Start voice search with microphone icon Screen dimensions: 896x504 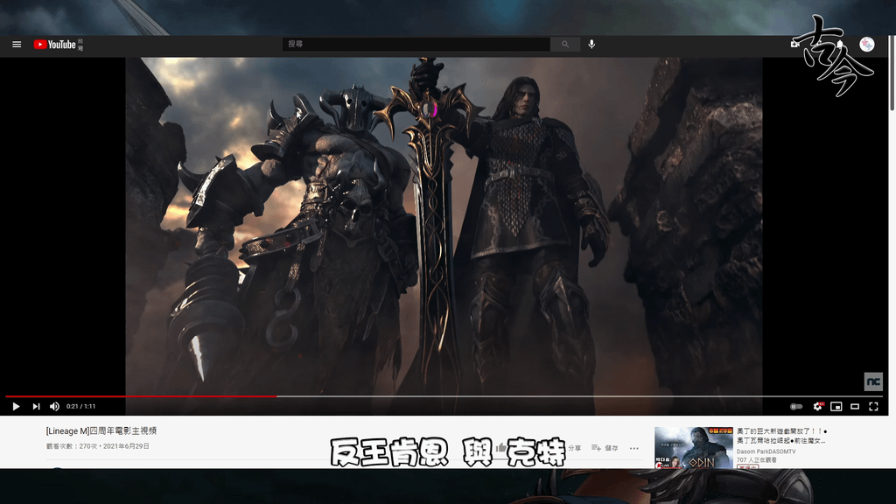(591, 44)
